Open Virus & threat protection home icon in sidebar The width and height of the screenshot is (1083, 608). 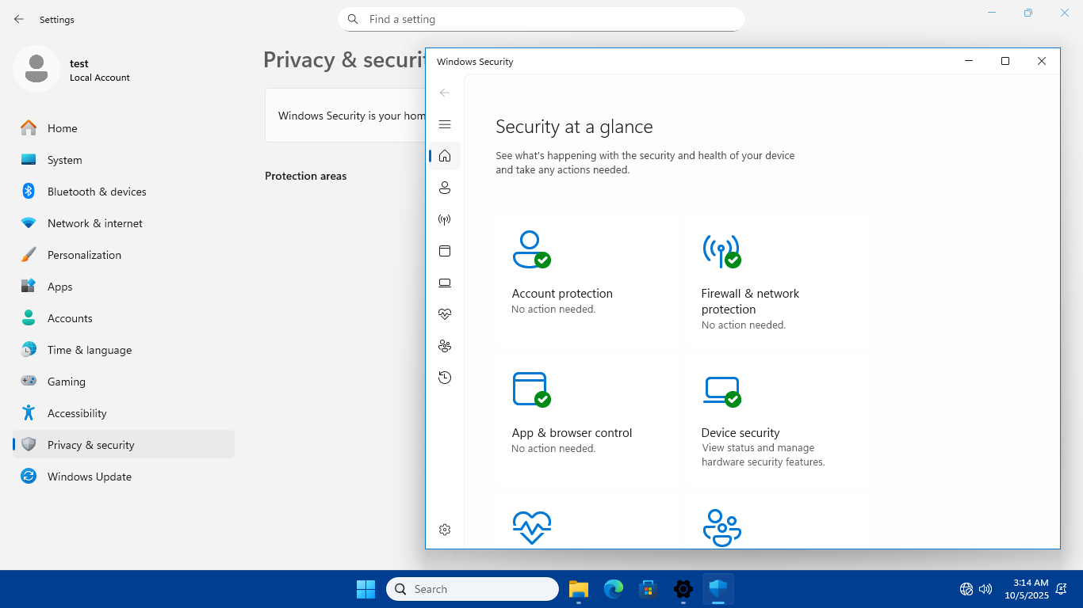click(445, 156)
